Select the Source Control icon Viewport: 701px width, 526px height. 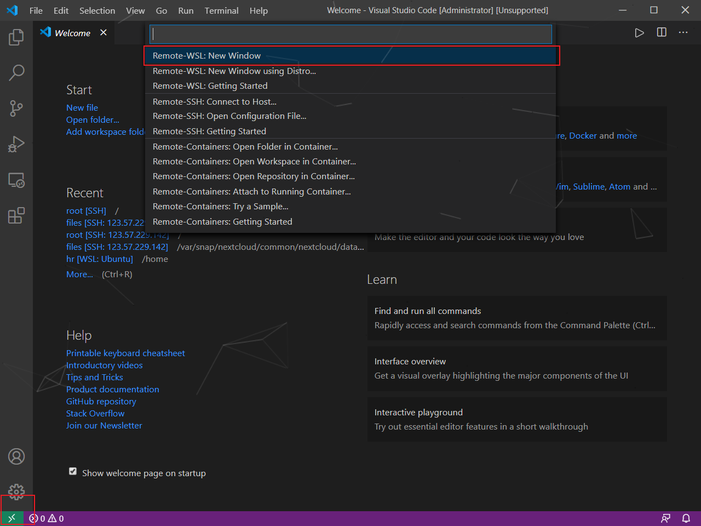point(16,108)
